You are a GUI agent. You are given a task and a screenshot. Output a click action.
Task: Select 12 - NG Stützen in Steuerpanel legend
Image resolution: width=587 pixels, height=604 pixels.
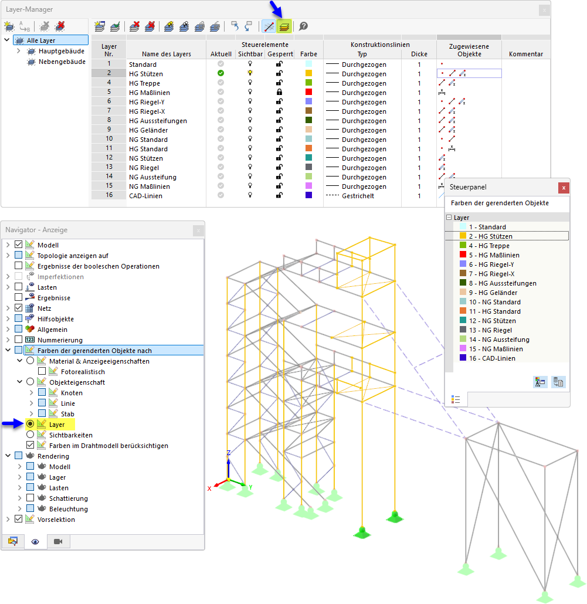pos(492,321)
